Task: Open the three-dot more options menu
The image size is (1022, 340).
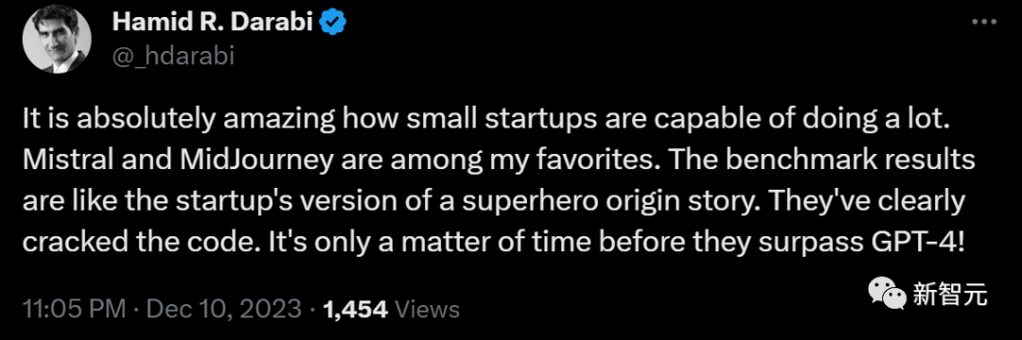Action: tap(983, 22)
